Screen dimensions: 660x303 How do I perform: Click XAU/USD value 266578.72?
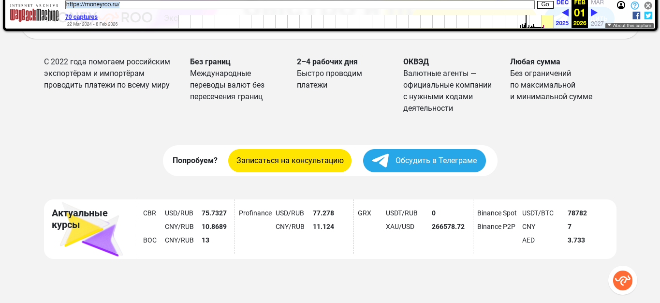pos(448,227)
